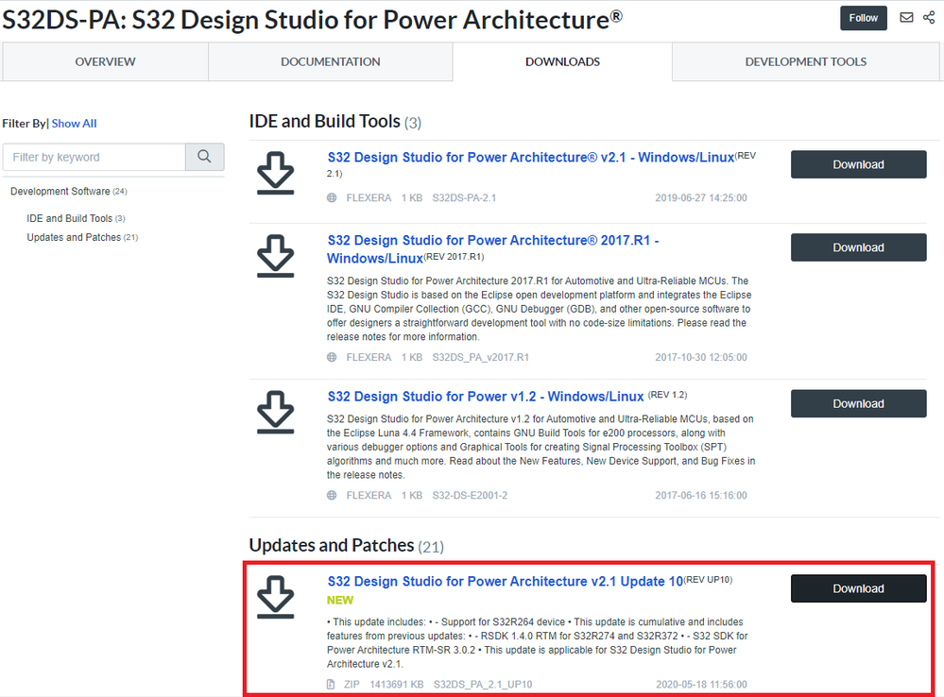
Task: Filter by IDE and Build Tools (3)
Action: tap(76, 218)
